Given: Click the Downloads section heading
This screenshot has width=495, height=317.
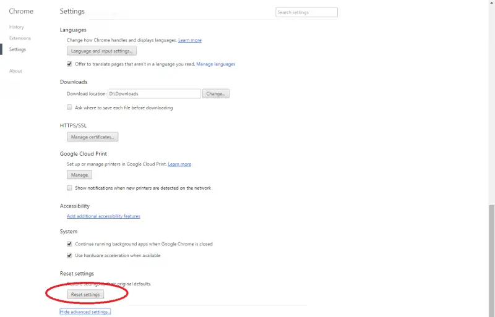Looking at the screenshot, I should pyautogui.click(x=74, y=82).
